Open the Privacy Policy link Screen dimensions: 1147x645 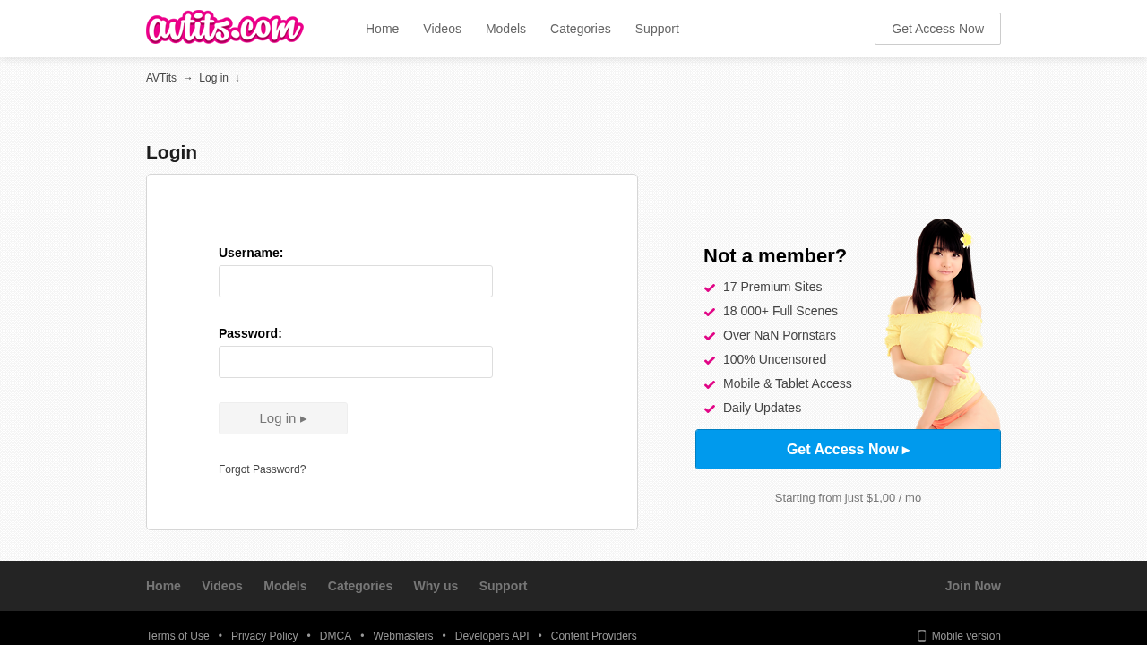(264, 636)
